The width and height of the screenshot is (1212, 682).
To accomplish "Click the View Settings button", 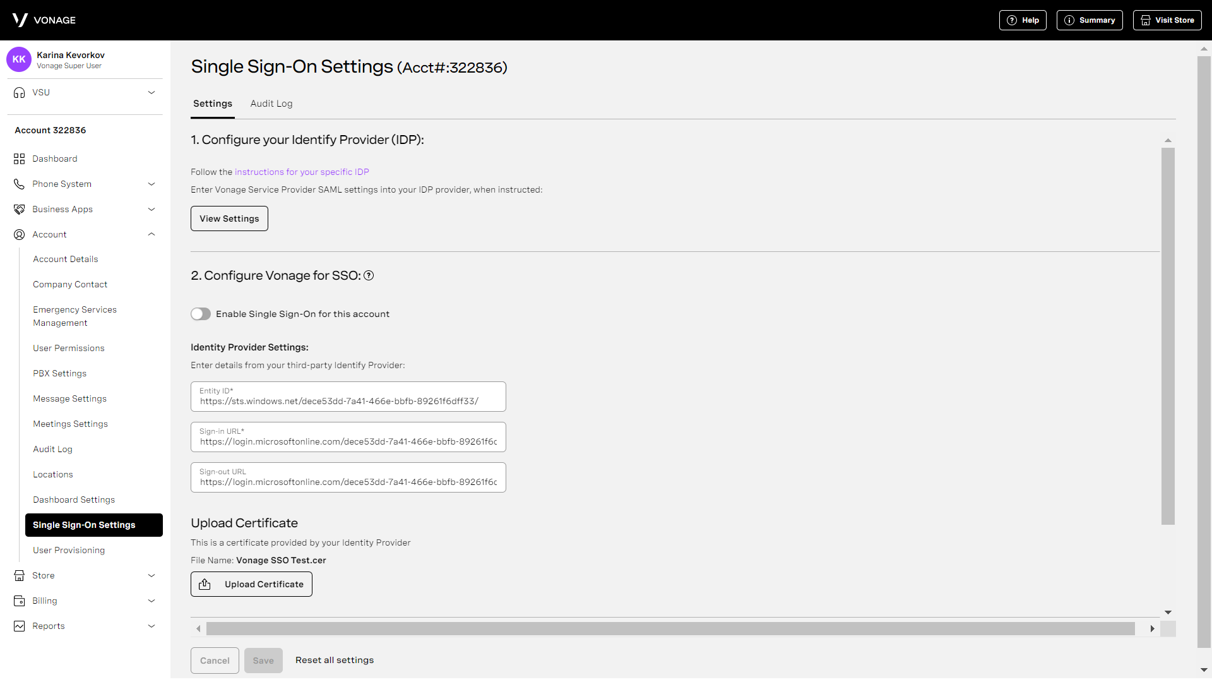I will point(229,218).
